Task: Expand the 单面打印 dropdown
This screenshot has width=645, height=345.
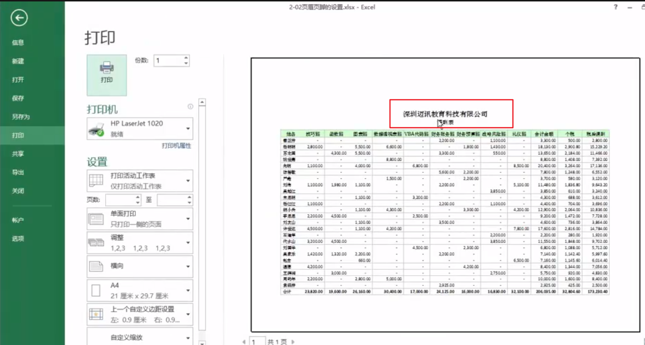Action: tap(140, 219)
